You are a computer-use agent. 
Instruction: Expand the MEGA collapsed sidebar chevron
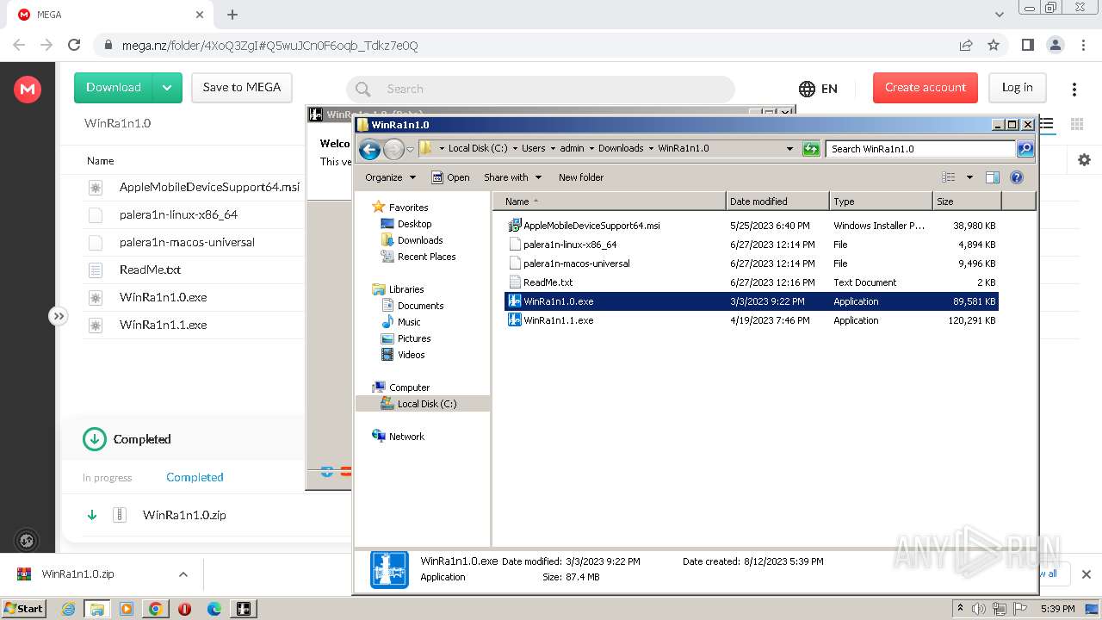click(x=58, y=316)
